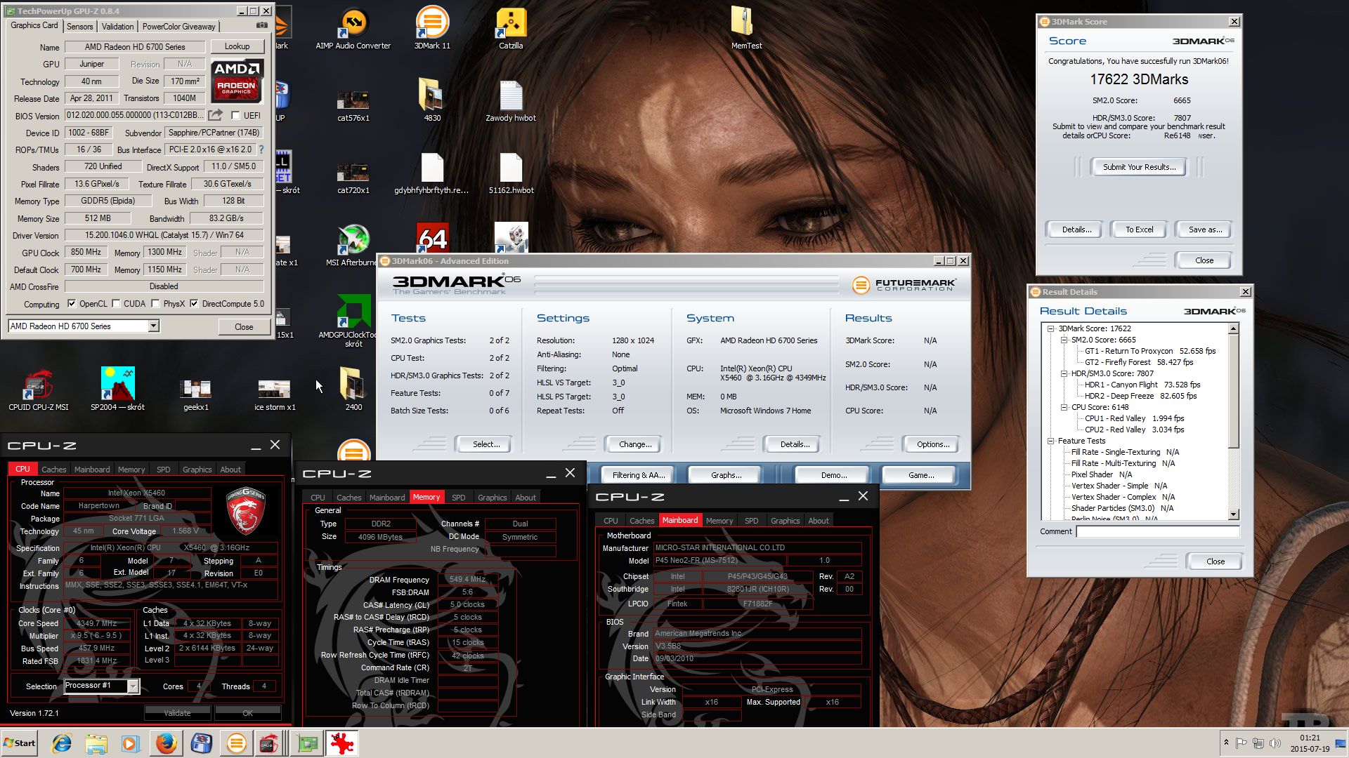Open the CPU-Z Processor #1 selection dropdown
The height and width of the screenshot is (758, 1349).
click(133, 686)
